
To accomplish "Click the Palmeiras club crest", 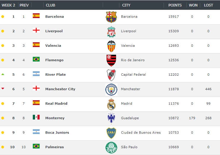I will click(x=111, y=147).
